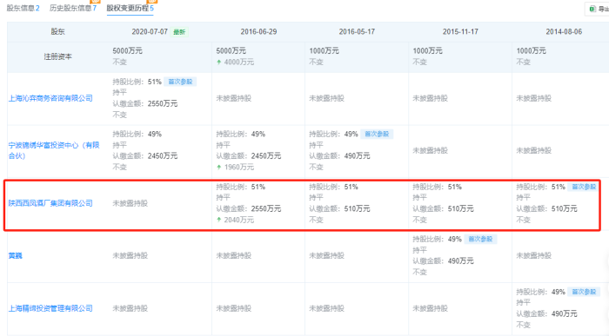Open the 陕西西凤酒厂集团有限公司 company link
Screen dimensions: 609x336
tap(50, 203)
